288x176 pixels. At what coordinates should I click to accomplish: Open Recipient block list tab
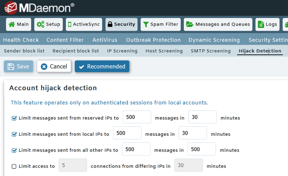tap(76, 51)
